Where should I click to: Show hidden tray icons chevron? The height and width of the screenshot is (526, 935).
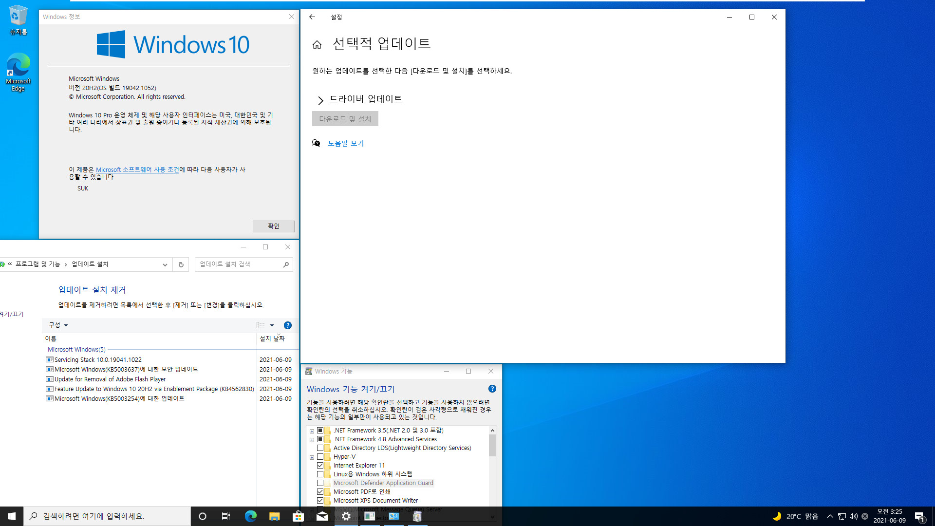click(830, 516)
